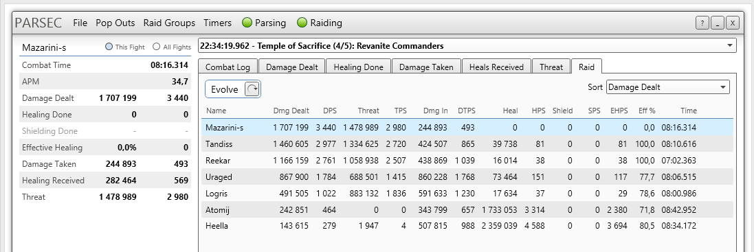Open the Timers menu
Screen dimensions: 754x252
(217, 23)
